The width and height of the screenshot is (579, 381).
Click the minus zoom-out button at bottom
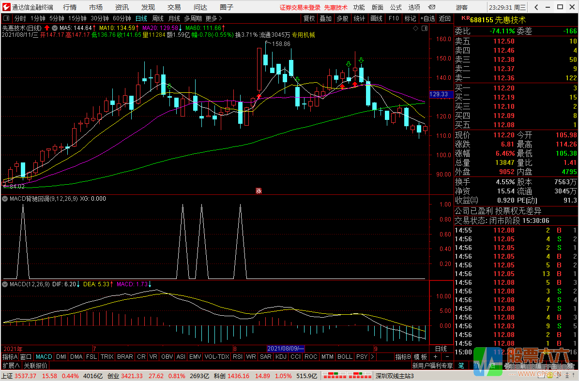coord(447,357)
